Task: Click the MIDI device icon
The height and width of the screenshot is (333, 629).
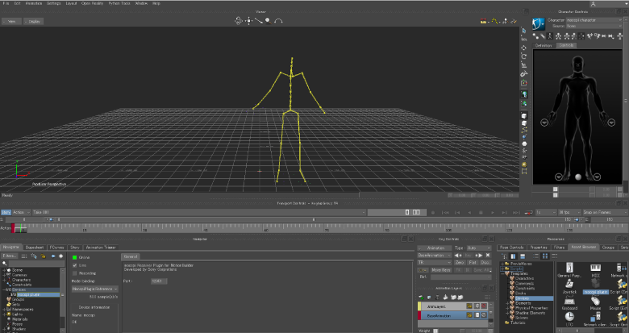Action: (595, 267)
